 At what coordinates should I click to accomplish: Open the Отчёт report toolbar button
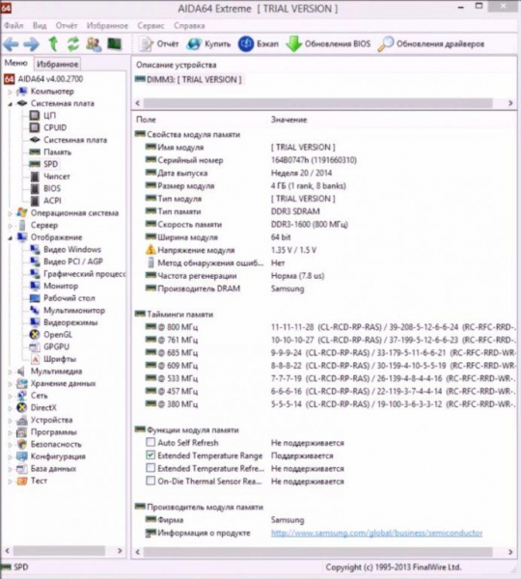(159, 44)
